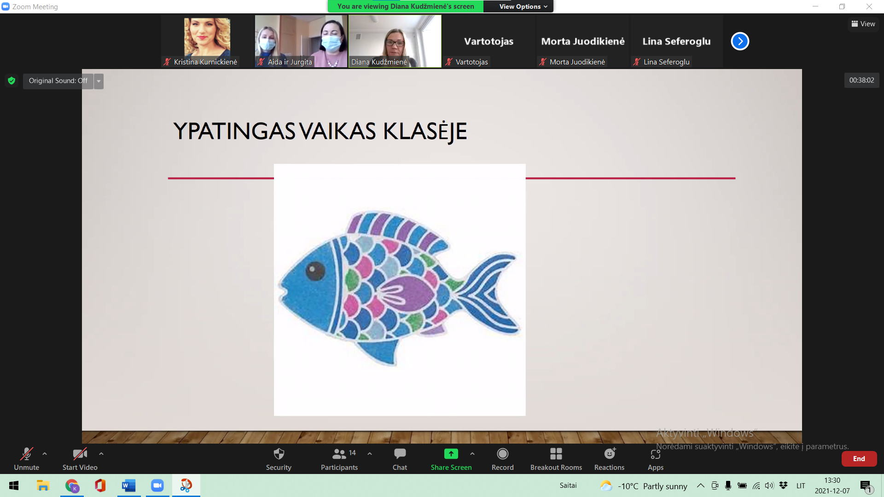884x497 pixels.
Task: Unmute the microphone
Action: pyautogui.click(x=27, y=459)
